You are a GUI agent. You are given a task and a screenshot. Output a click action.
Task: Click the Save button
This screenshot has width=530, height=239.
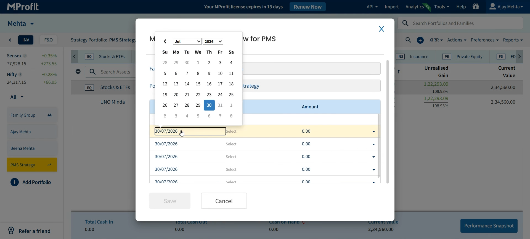coord(170,201)
